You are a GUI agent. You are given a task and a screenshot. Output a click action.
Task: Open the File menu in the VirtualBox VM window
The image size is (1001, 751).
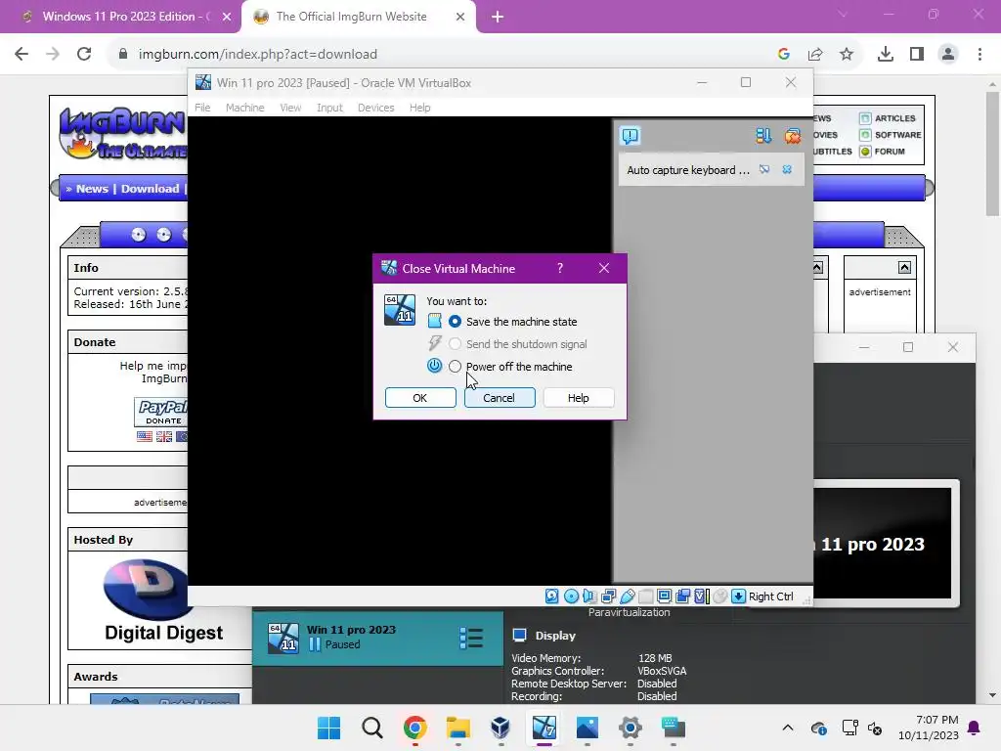[202, 108]
